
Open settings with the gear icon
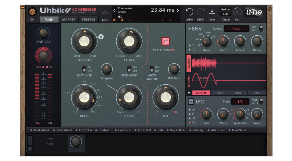coord(269,9)
